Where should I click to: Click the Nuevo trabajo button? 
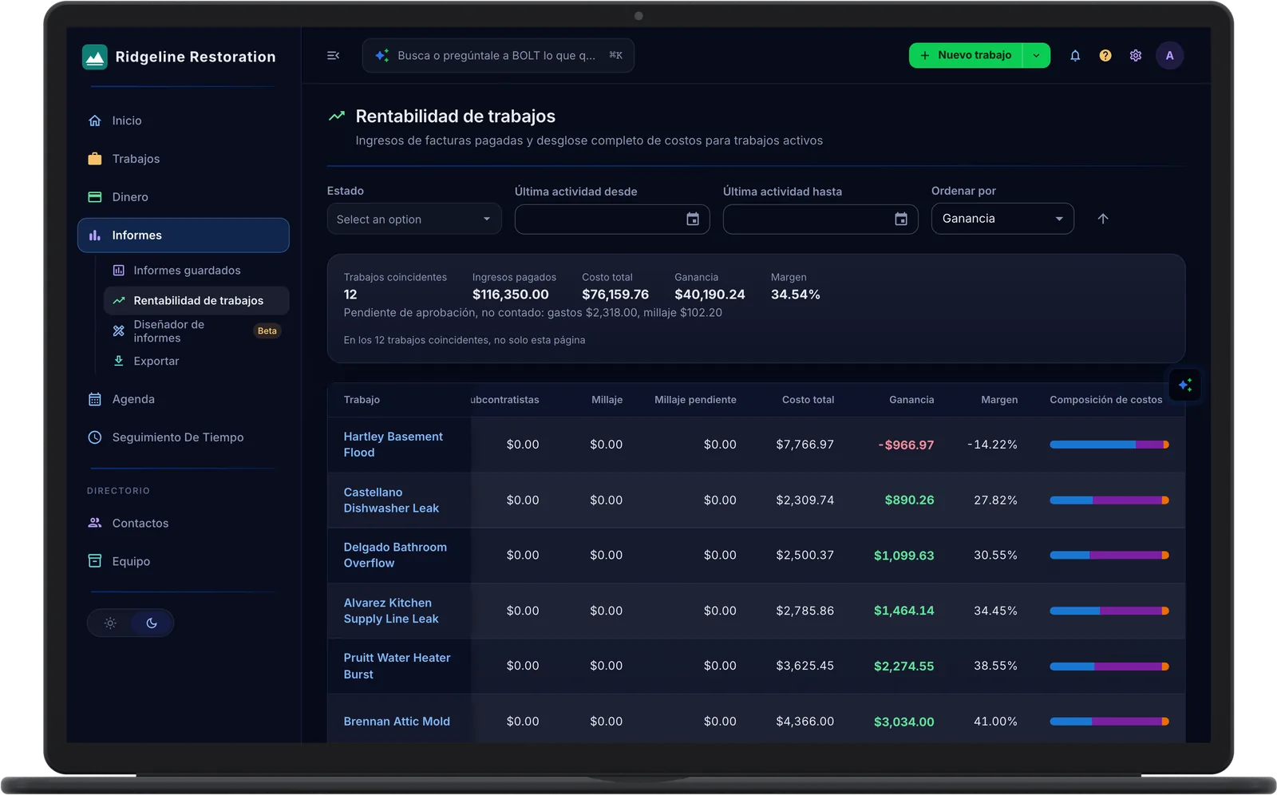(966, 56)
